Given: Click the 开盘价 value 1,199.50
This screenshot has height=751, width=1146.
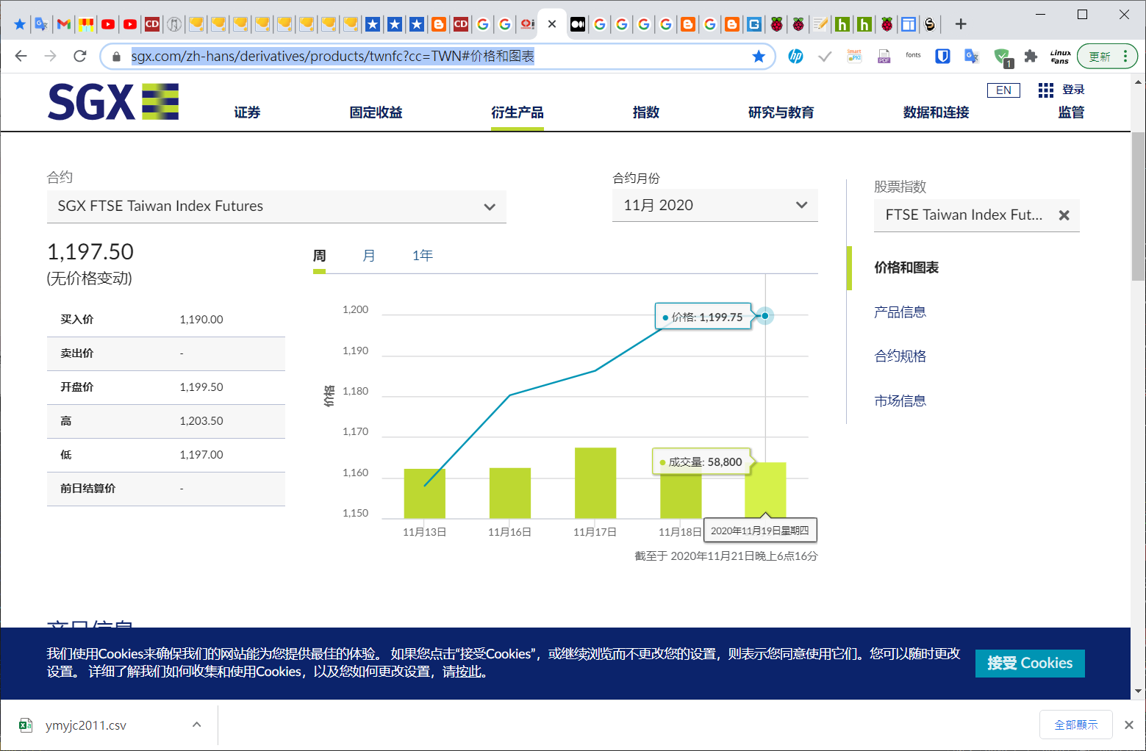Looking at the screenshot, I should pos(201,387).
